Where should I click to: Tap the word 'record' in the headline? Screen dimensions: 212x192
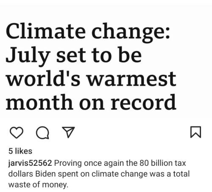pyautogui.click(x=143, y=102)
